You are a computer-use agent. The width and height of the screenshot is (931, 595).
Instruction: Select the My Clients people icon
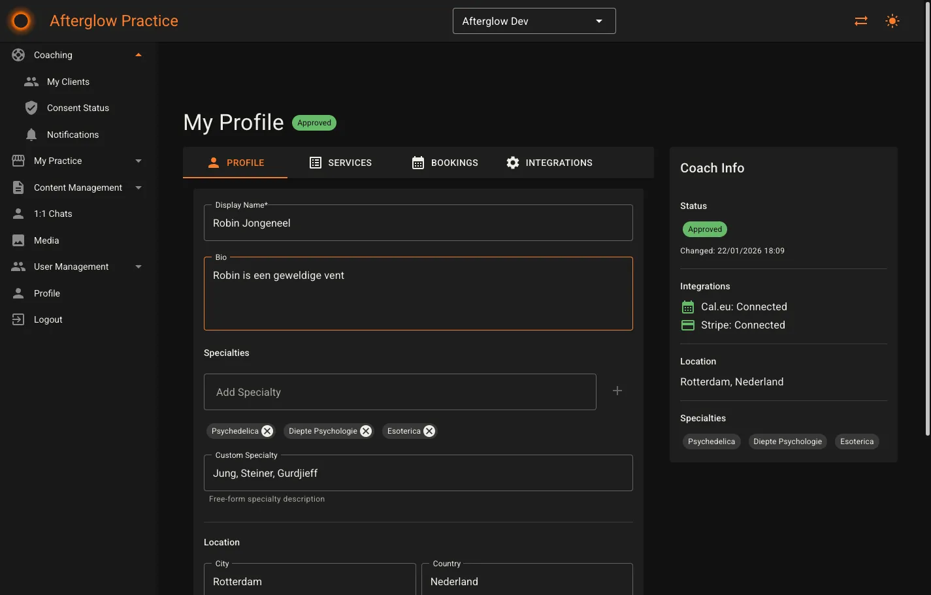point(31,81)
